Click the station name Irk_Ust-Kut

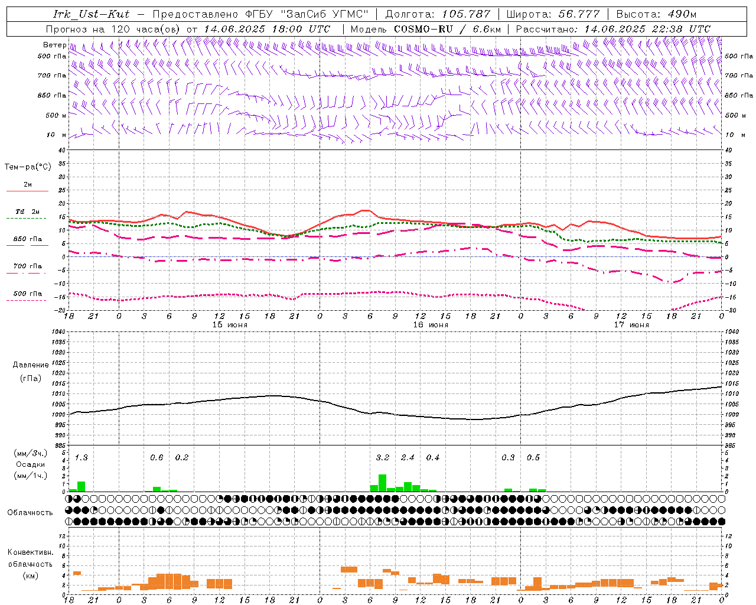click(91, 14)
